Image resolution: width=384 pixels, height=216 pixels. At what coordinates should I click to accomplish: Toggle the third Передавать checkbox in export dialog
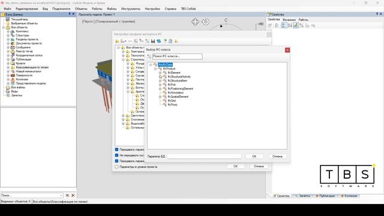click(x=116, y=161)
